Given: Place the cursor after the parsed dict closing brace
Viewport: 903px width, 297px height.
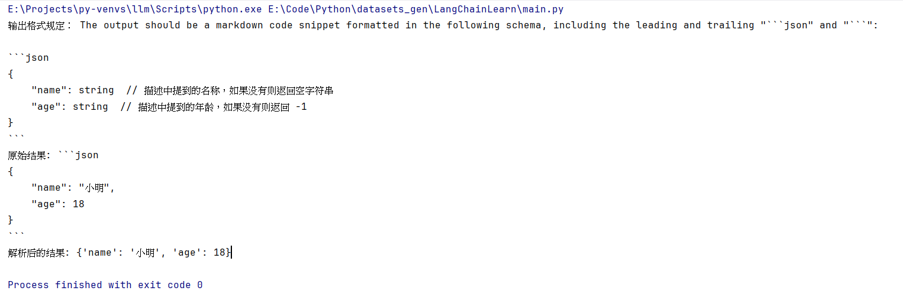Looking at the screenshot, I should [x=232, y=253].
